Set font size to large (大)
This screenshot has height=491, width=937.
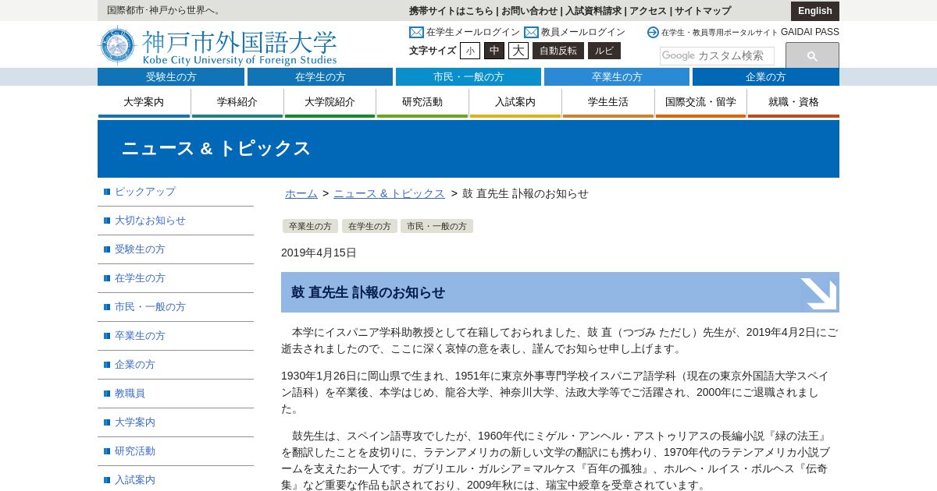pyautogui.click(x=518, y=51)
